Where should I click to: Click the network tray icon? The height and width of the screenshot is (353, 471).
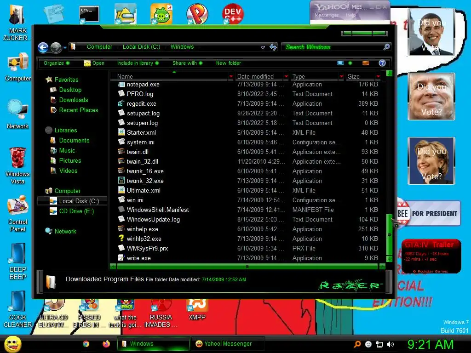tap(379, 344)
